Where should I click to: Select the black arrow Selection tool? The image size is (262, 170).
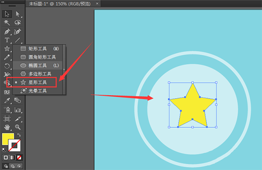(7, 14)
